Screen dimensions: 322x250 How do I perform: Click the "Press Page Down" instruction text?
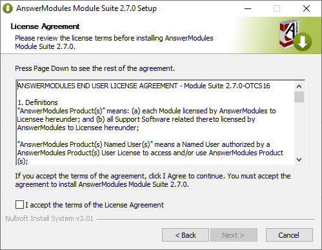click(x=95, y=68)
